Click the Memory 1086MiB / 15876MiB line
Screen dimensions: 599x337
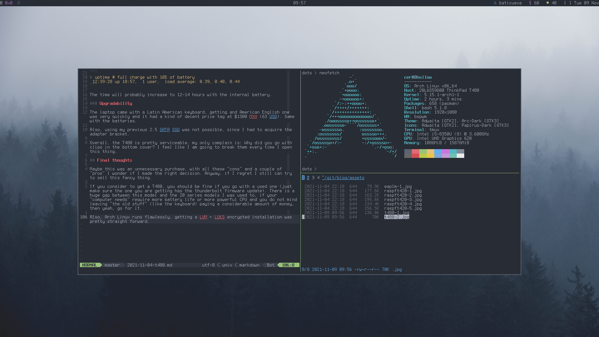click(436, 143)
